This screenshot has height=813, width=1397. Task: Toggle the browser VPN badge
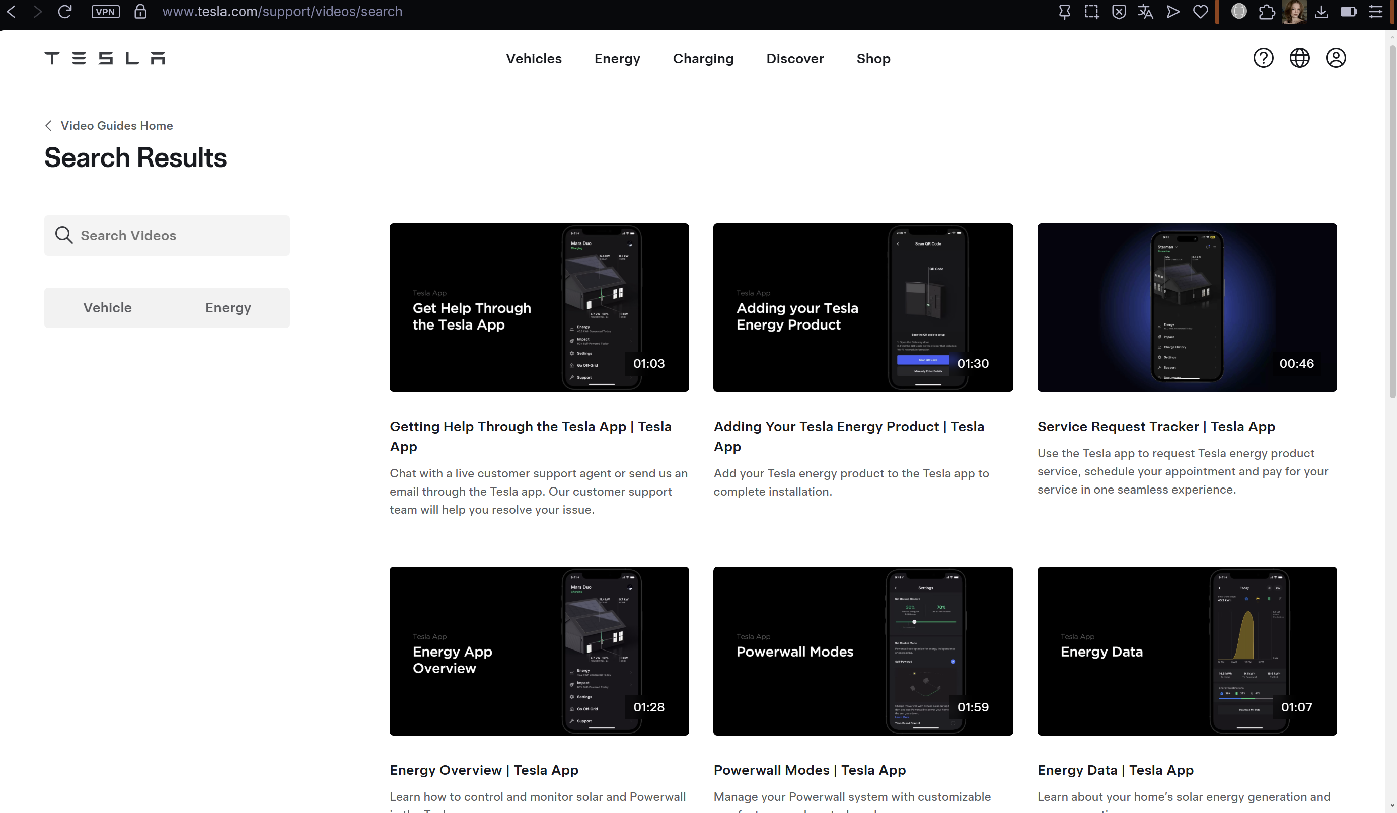(105, 12)
